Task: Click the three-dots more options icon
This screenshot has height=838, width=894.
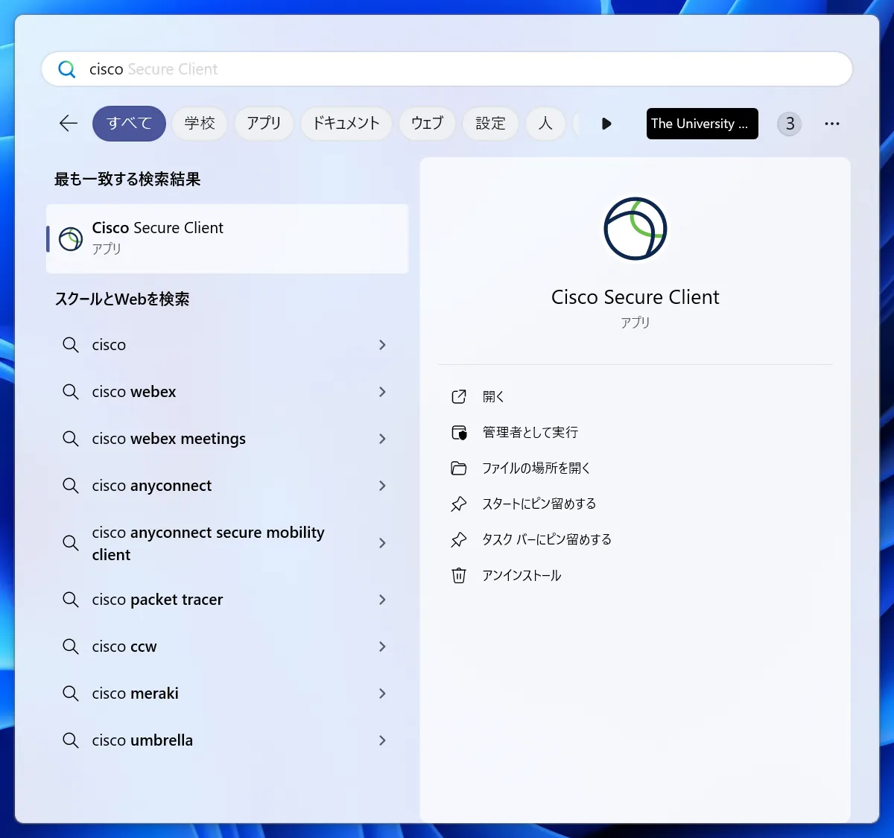Action: click(x=831, y=124)
